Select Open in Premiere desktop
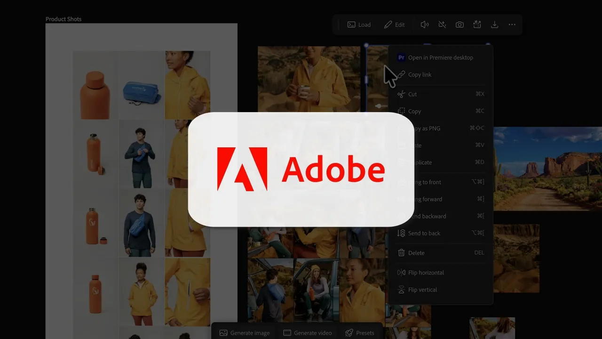This screenshot has width=602, height=339. [x=440, y=57]
